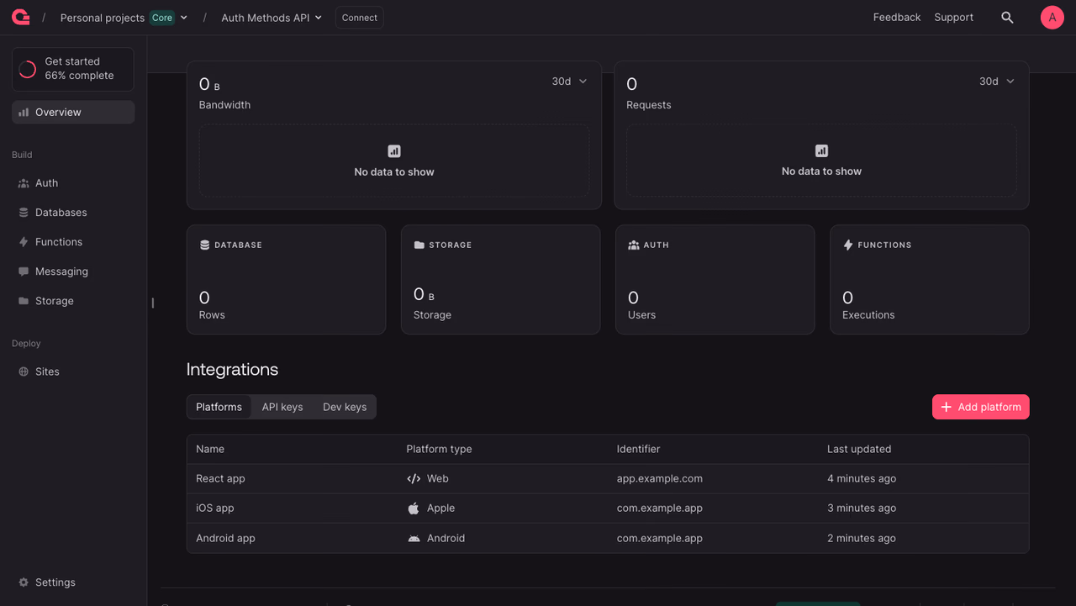Click the Appwrite logo icon
1076x606 pixels.
coord(20,17)
